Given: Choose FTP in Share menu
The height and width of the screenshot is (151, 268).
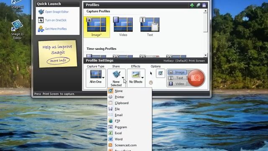Looking at the screenshot, I should (129, 121).
